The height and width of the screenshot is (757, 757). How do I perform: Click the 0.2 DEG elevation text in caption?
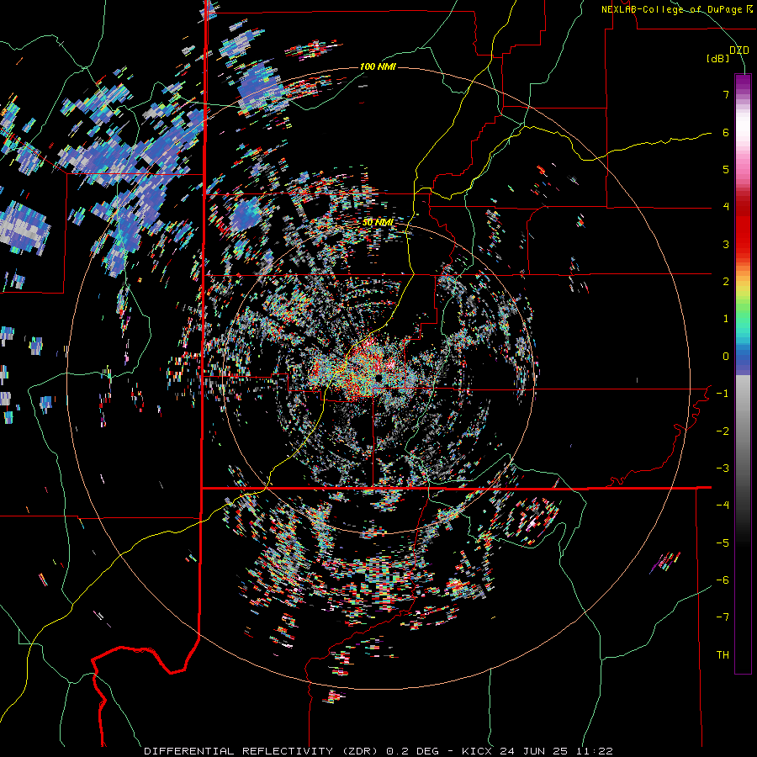413,751
